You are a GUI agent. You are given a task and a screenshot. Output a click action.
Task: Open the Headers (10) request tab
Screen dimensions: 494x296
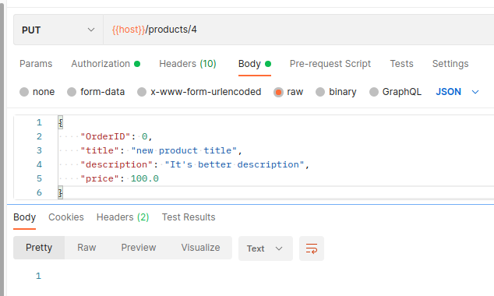pos(188,64)
